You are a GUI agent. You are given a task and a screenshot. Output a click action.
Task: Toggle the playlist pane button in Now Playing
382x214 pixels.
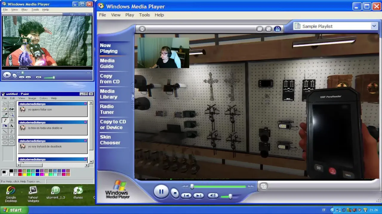278,29
